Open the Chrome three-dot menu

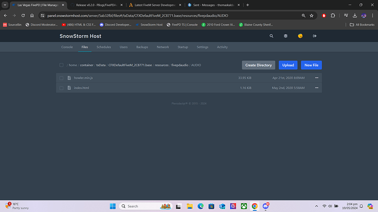pos(373,16)
